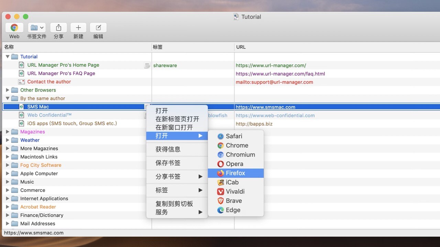Click the note icon on URL Manager Pro's Home Page row
The image size is (440, 247).
tap(147, 65)
